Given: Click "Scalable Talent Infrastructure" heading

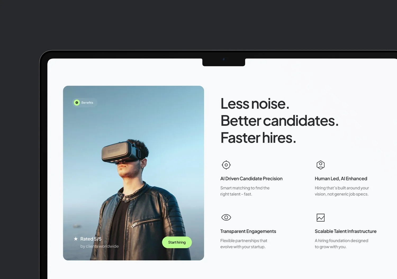Looking at the screenshot, I should [345, 231].
